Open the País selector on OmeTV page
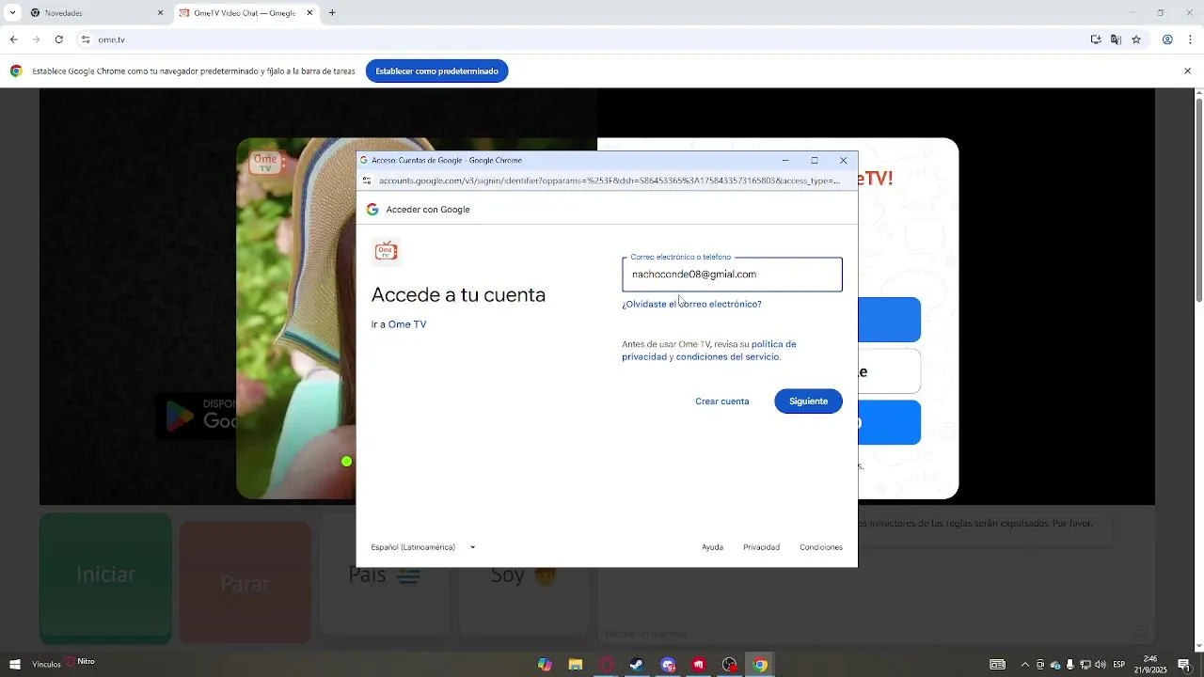The width and height of the screenshot is (1204, 677). click(x=385, y=575)
